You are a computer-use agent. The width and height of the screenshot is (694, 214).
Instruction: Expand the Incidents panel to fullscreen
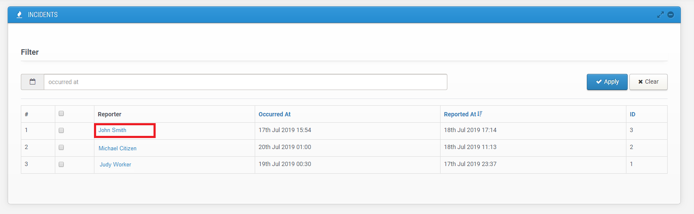click(x=660, y=15)
